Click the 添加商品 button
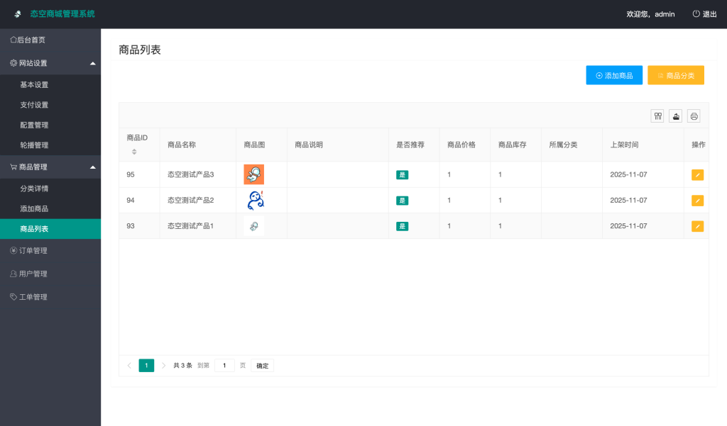Viewport: 727px width, 426px height. [x=613, y=74]
